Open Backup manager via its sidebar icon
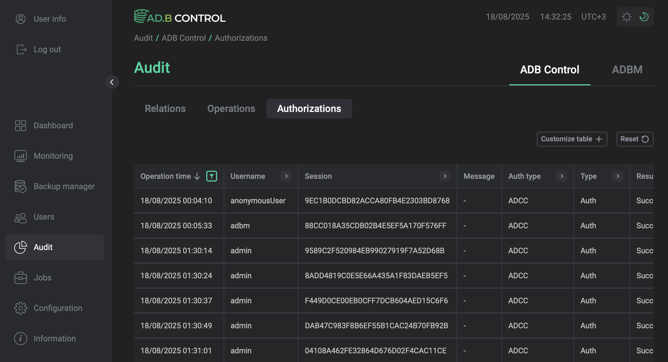 tap(20, 186)
